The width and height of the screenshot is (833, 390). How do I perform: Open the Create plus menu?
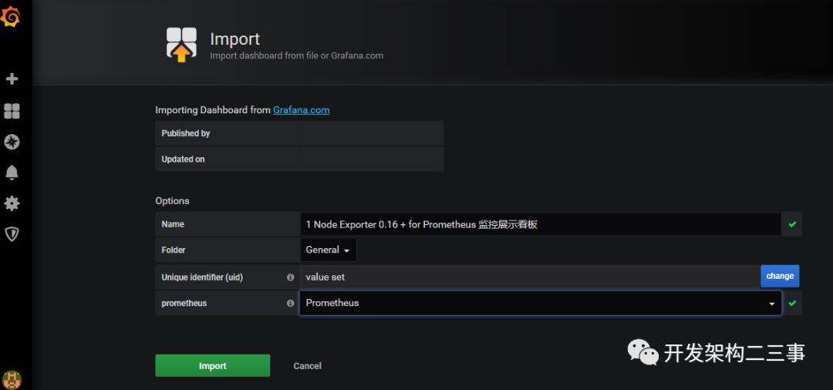coord(12,79)
